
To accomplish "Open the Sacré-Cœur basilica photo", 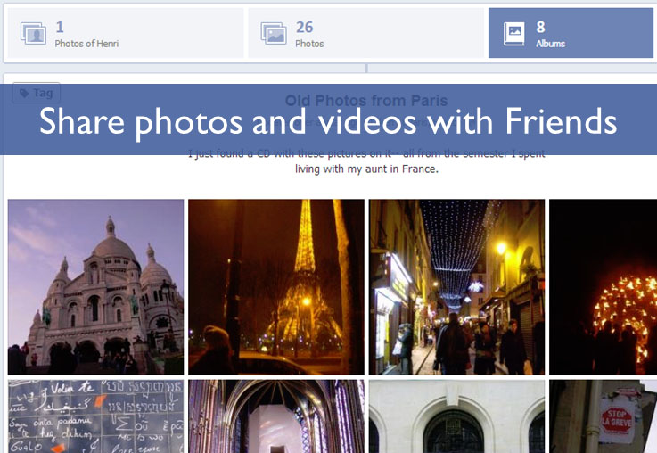I will click(x=95, y=286).
